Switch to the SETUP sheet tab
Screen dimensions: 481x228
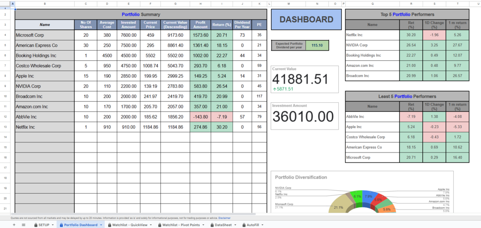(x=44, y=225)
